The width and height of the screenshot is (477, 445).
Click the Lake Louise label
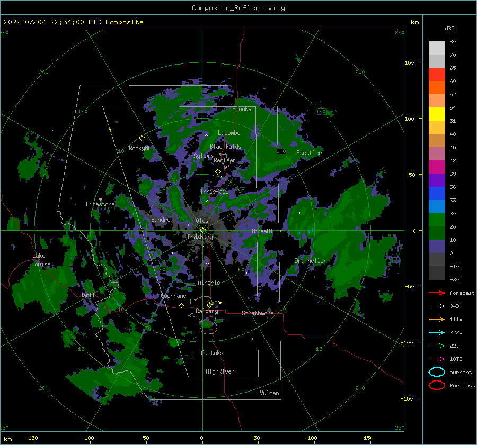[41, 260]
